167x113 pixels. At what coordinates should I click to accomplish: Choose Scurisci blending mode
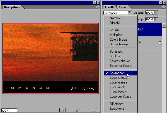[x=120, y=30]
